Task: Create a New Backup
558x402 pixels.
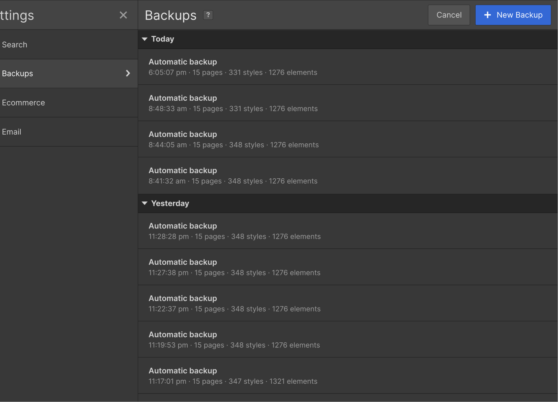Action: 513,15
